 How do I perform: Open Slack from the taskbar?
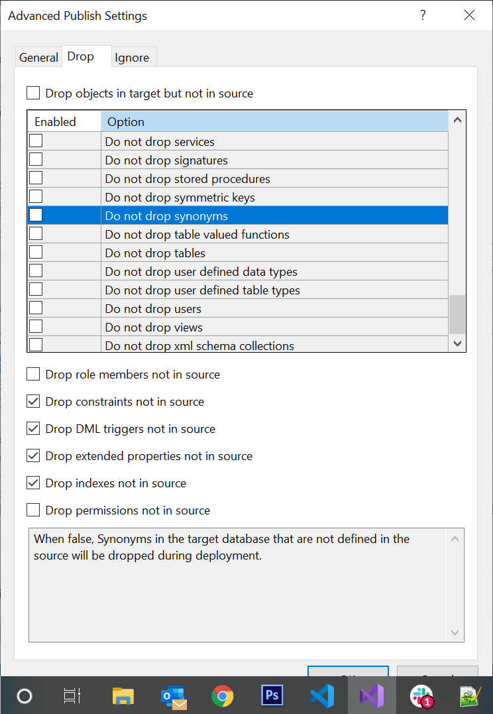(x=421, y=695)
